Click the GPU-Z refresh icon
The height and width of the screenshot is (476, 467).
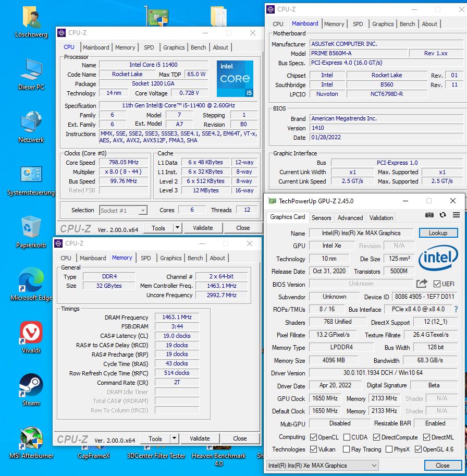[443, 215]
